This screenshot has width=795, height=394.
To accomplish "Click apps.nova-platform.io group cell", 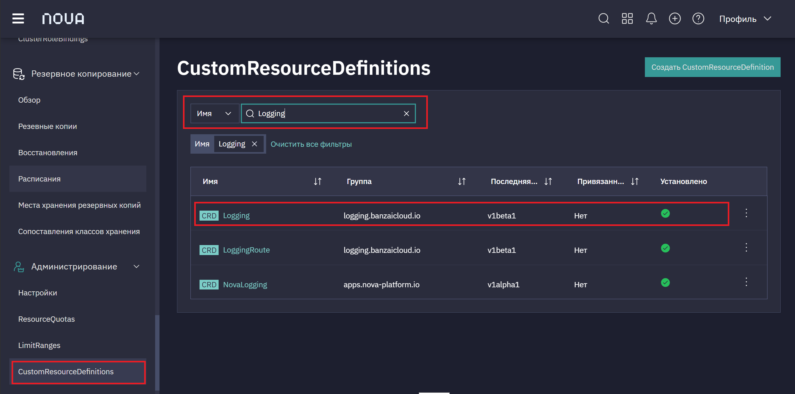I will tap(381, 284).
